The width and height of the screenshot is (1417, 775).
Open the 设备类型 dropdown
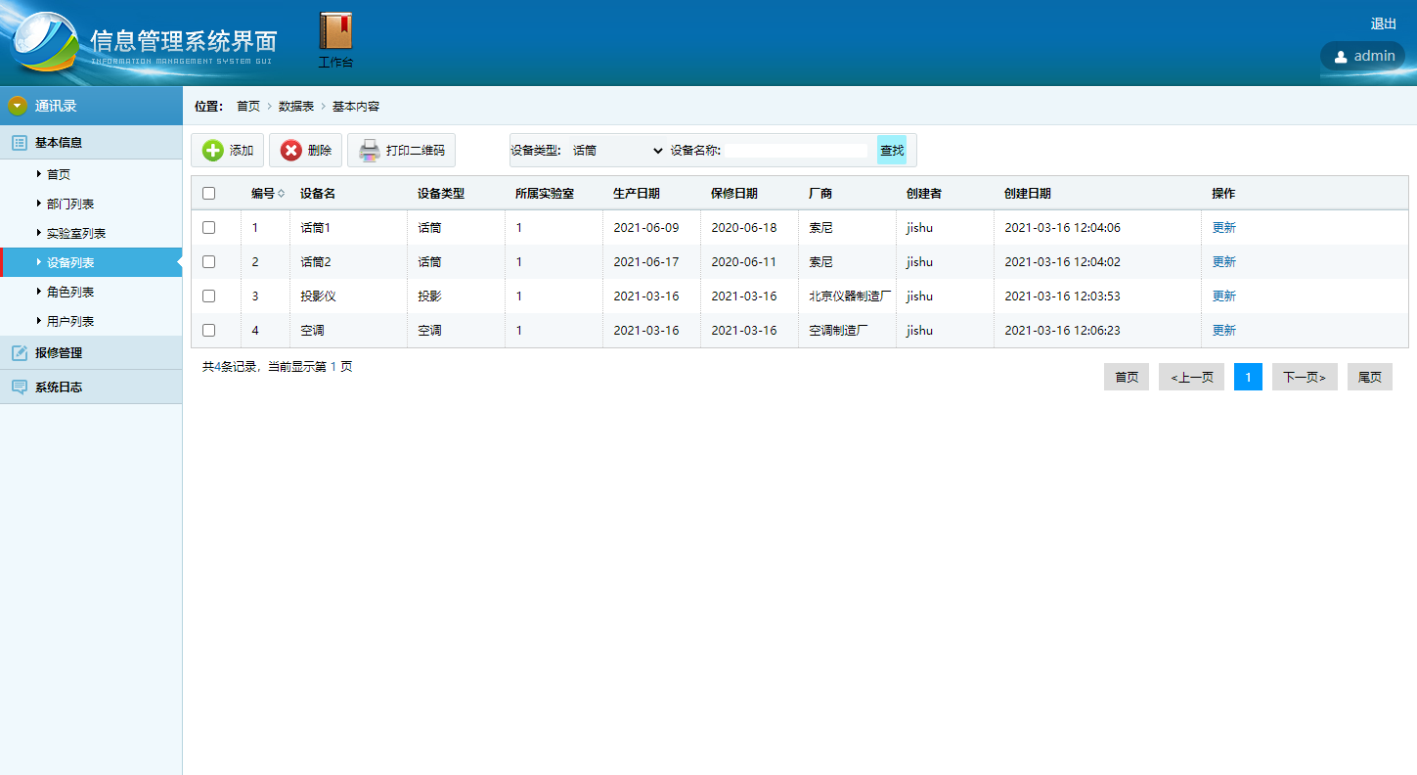pyautogui.click(x=617, y=151)
